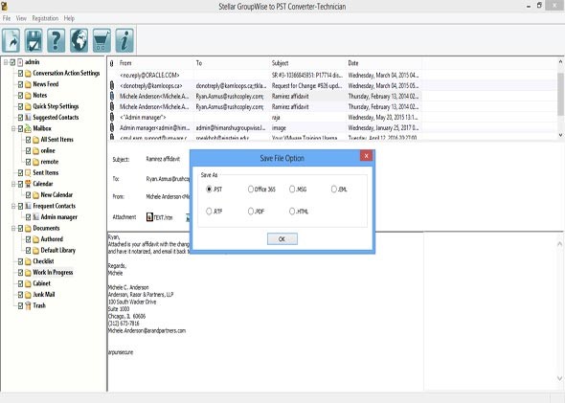Click the save converted file icon
Image resolution: width=565 pixels, height=403 pixels.
[34, 40]
